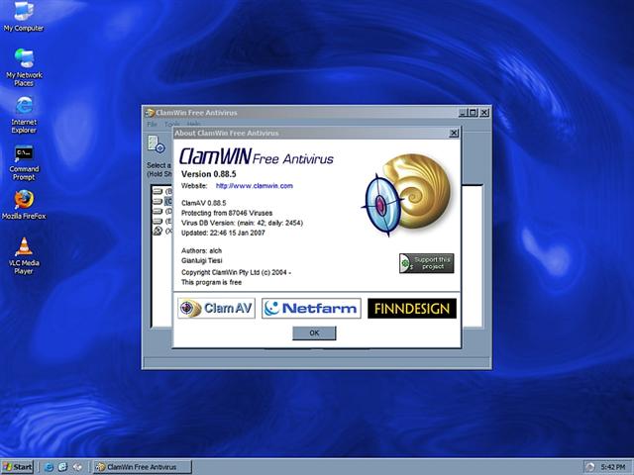Maximize the ClamWin Free Antivirus main window

(473, 113)
